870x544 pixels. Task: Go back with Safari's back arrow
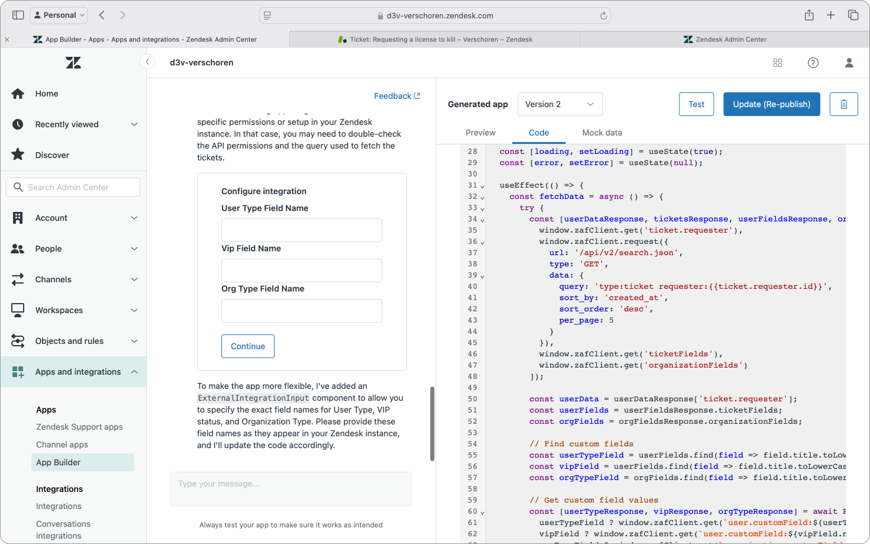[x=102, y=15]
